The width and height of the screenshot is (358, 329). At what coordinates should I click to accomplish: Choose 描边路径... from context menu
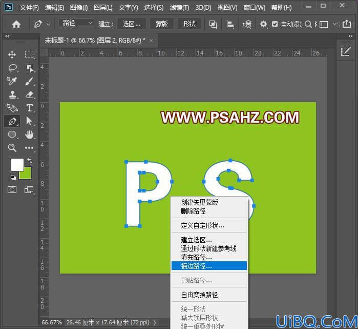(209, 266)
